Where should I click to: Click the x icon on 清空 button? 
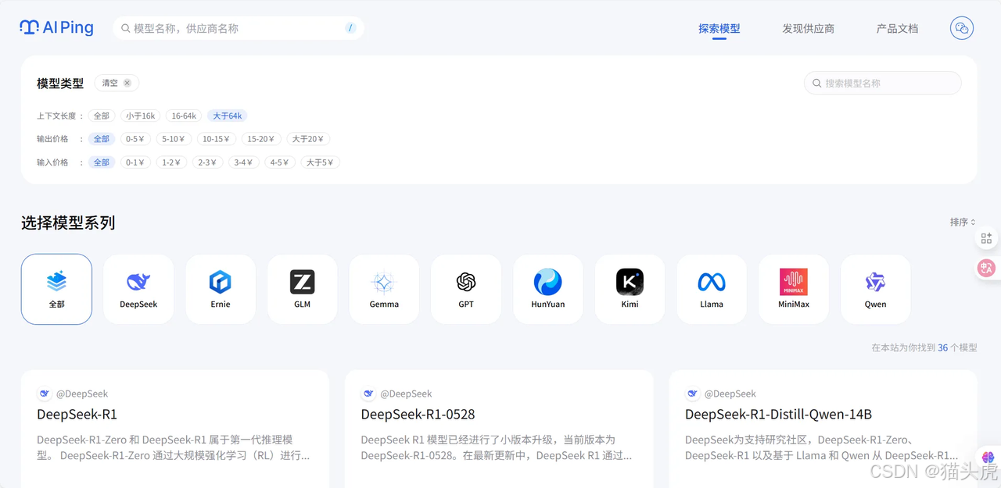coord(127,83)
